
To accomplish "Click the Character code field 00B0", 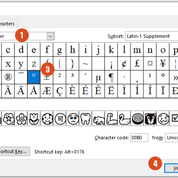I will [139, 138].
